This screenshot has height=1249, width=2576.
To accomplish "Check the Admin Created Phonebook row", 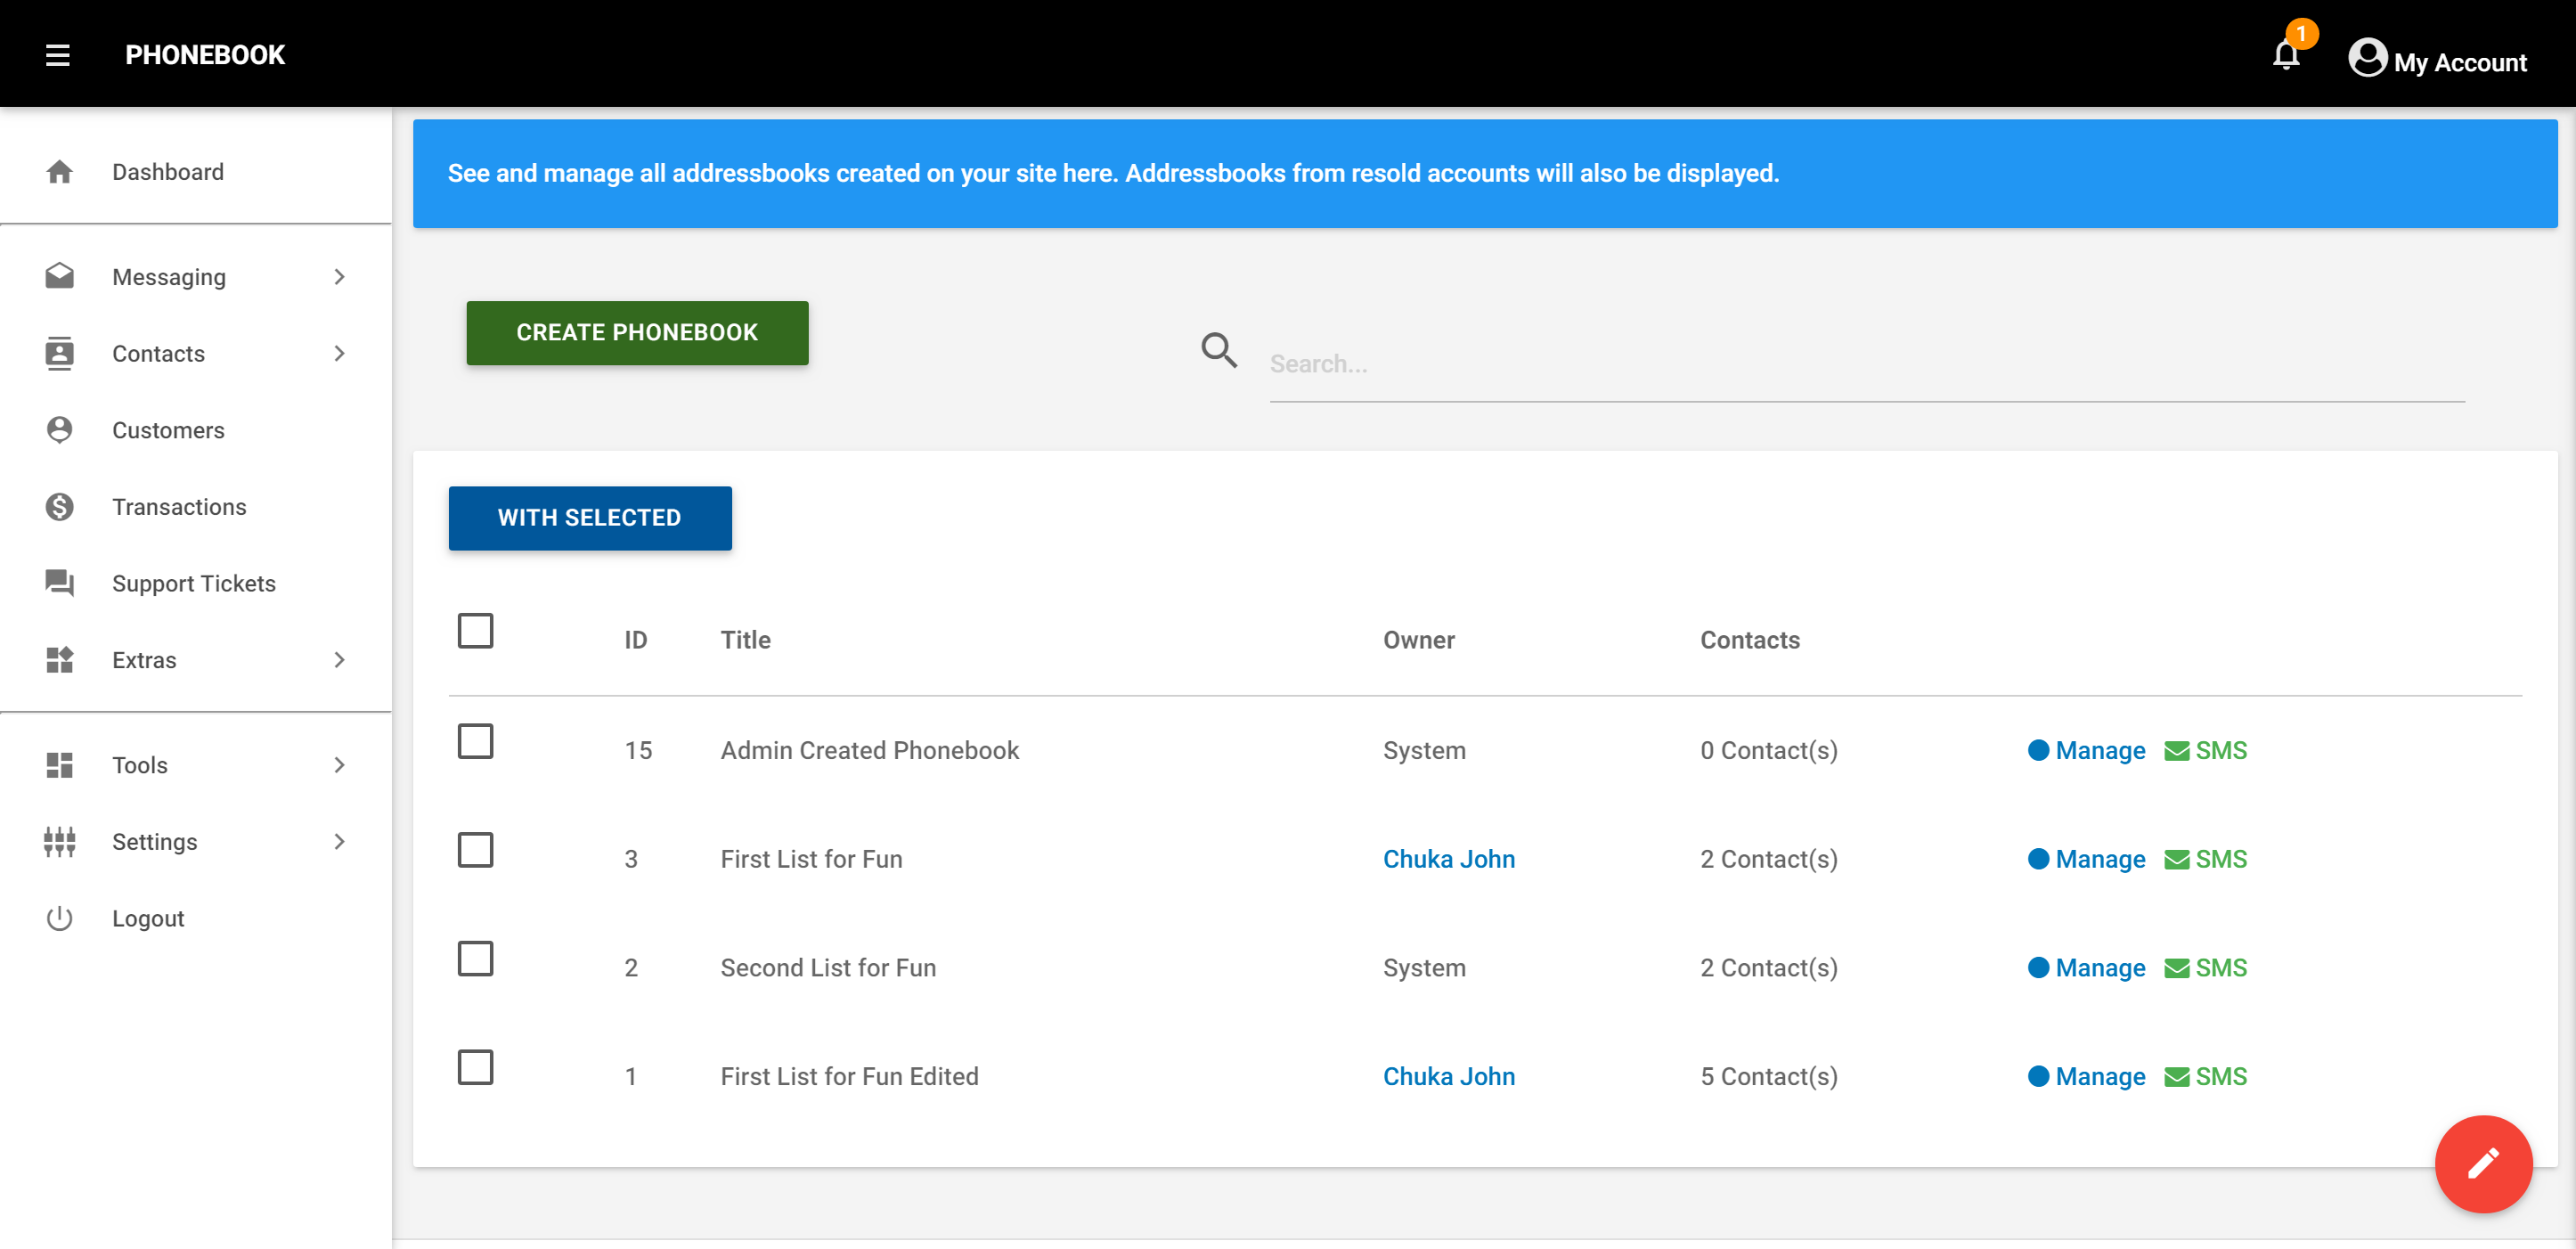I will click(x=475, y=742).
